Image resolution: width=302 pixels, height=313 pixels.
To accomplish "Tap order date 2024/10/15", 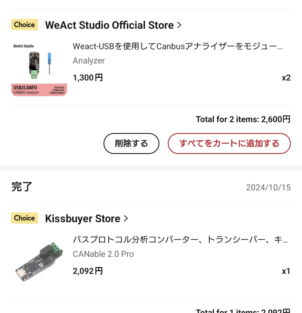I will (268, 188).
